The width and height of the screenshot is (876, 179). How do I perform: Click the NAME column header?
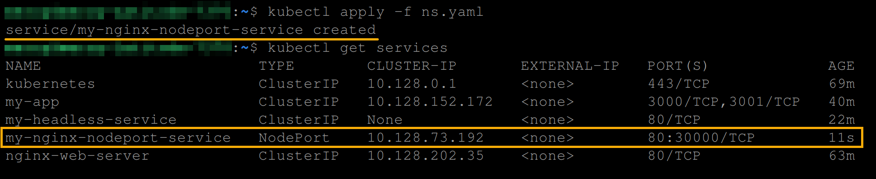tap(23, 66)
